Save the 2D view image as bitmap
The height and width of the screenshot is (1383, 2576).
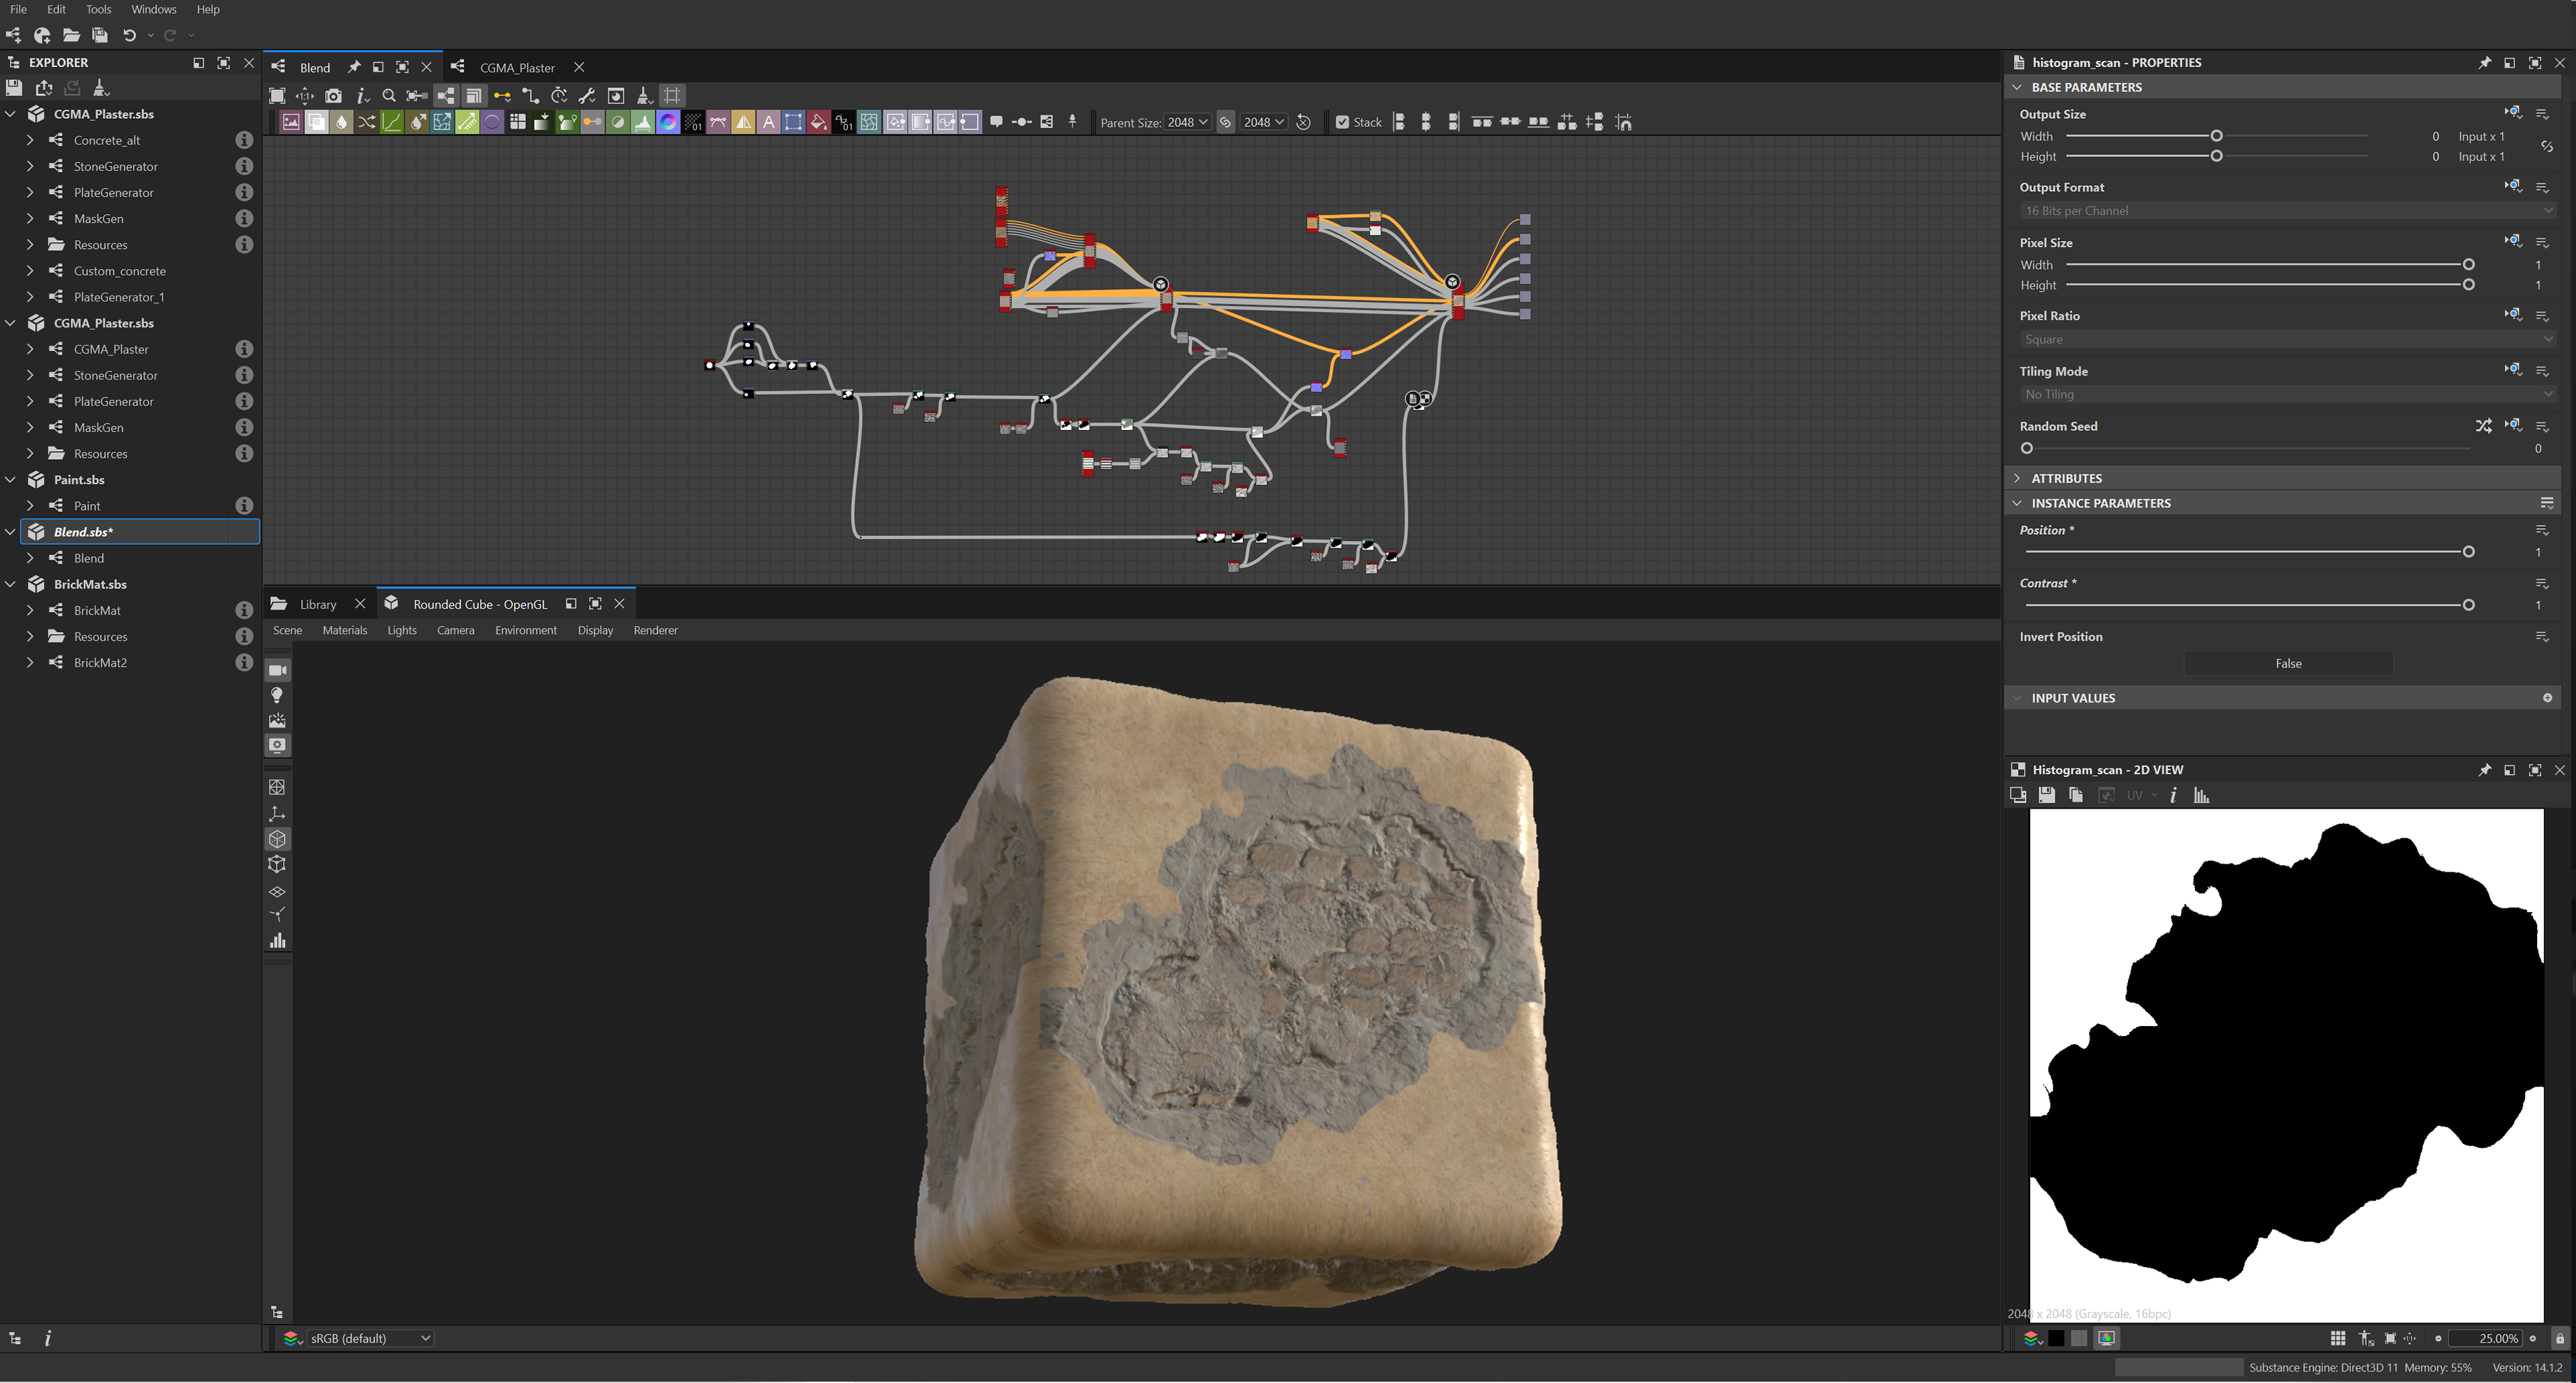[x=2046, y=795]
